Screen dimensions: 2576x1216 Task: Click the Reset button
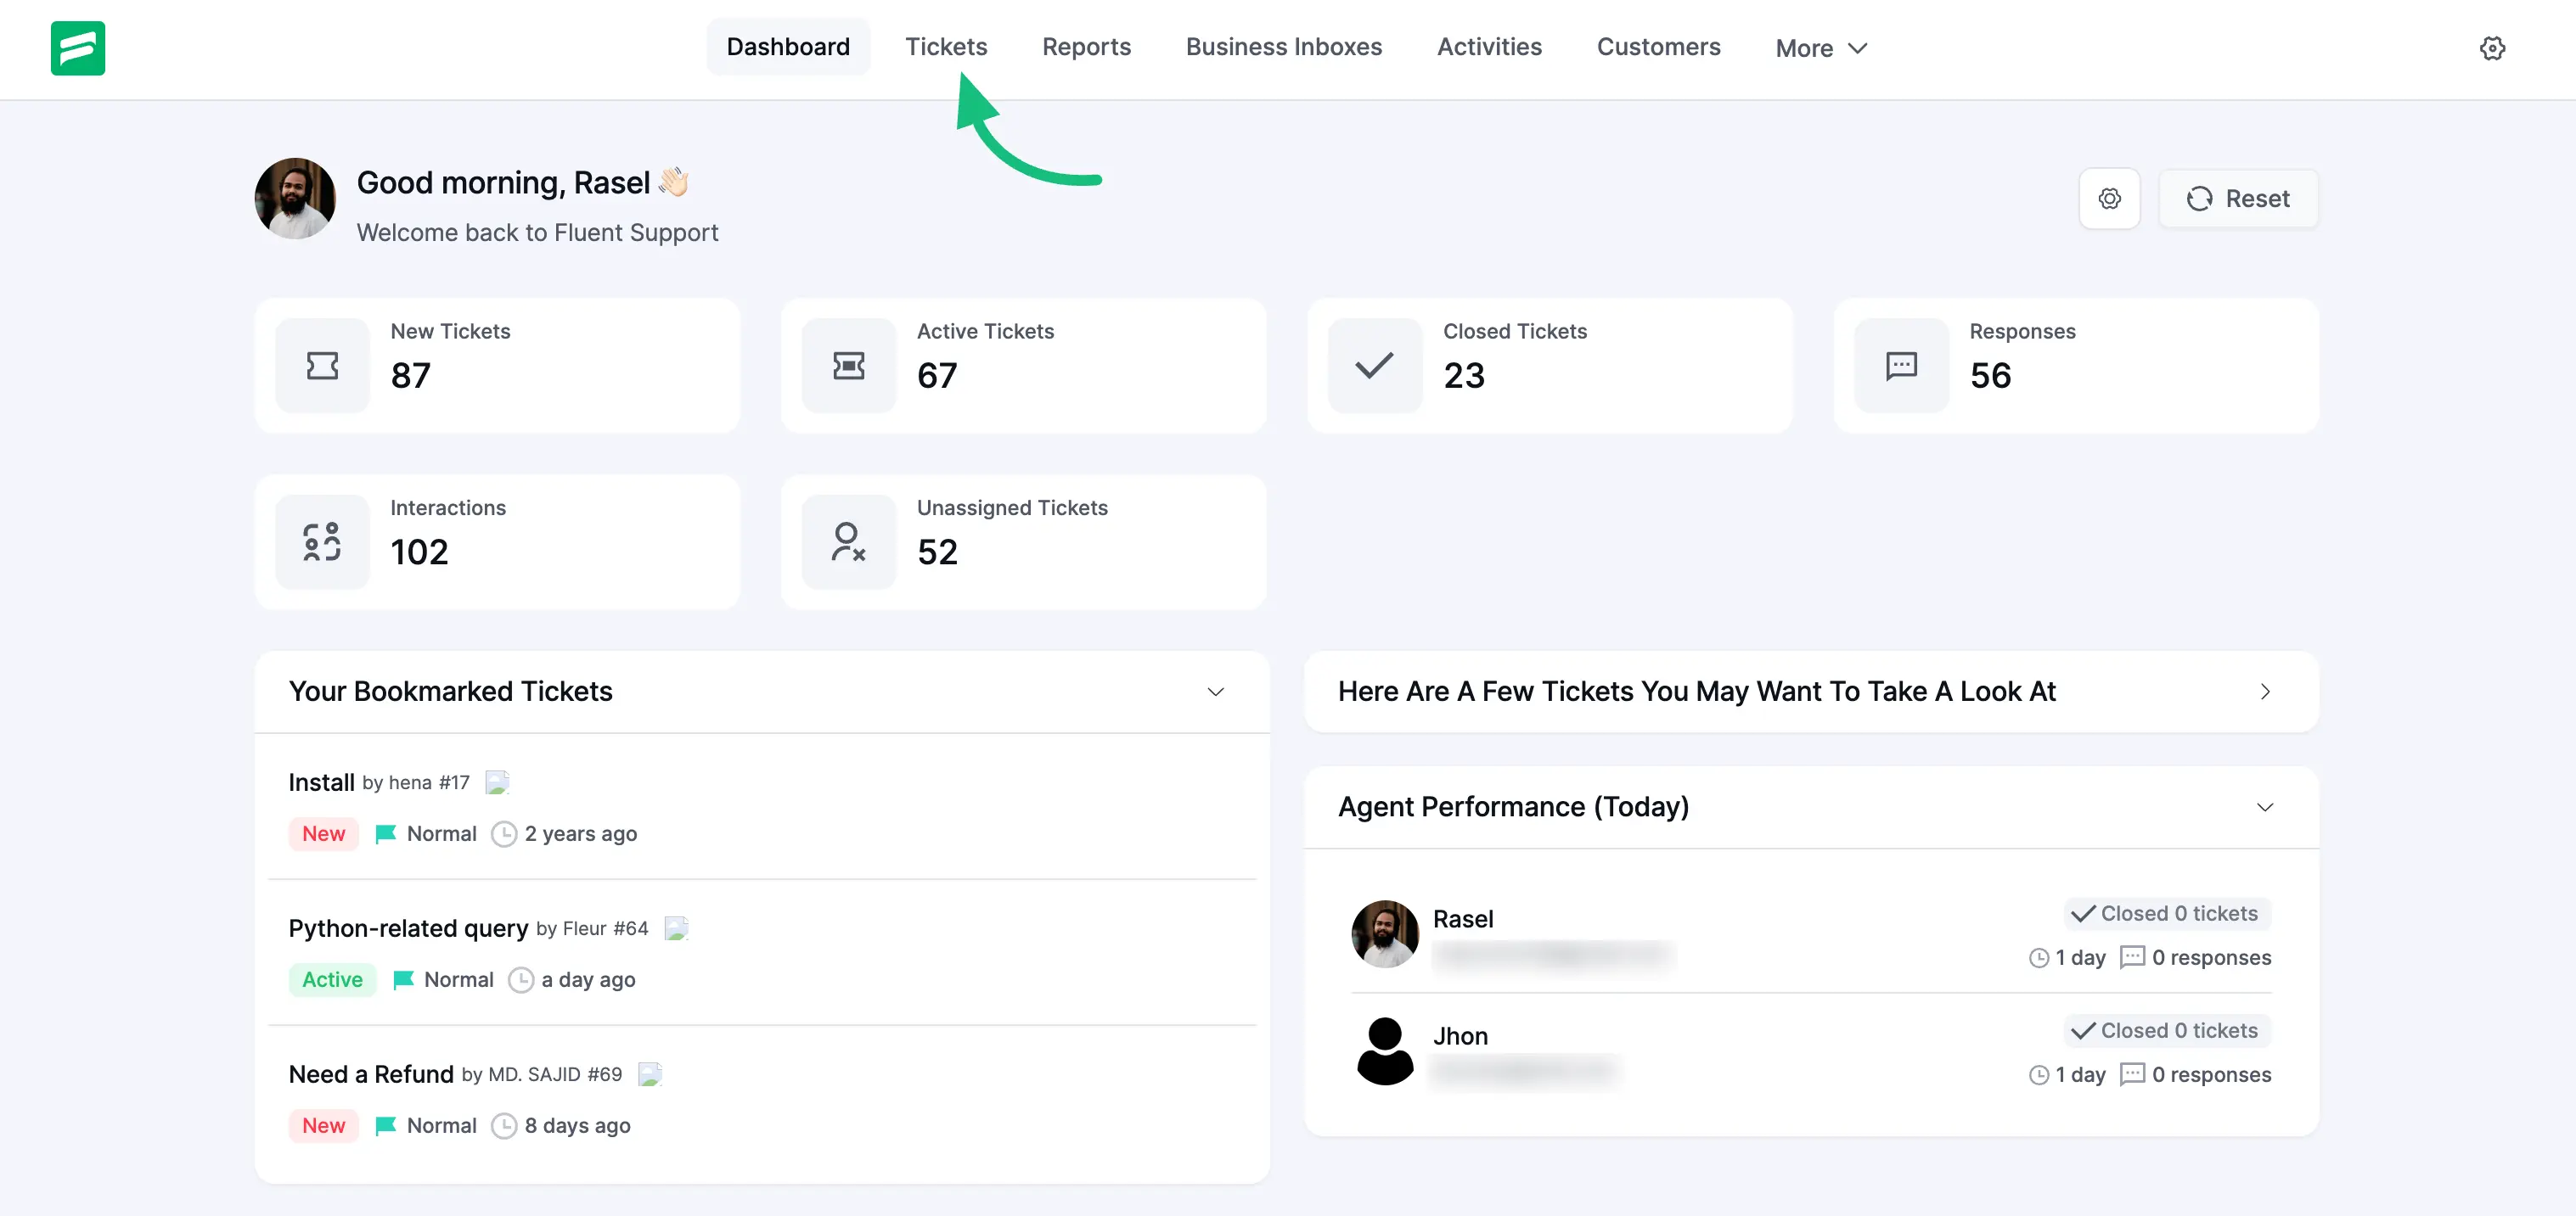2238,198
